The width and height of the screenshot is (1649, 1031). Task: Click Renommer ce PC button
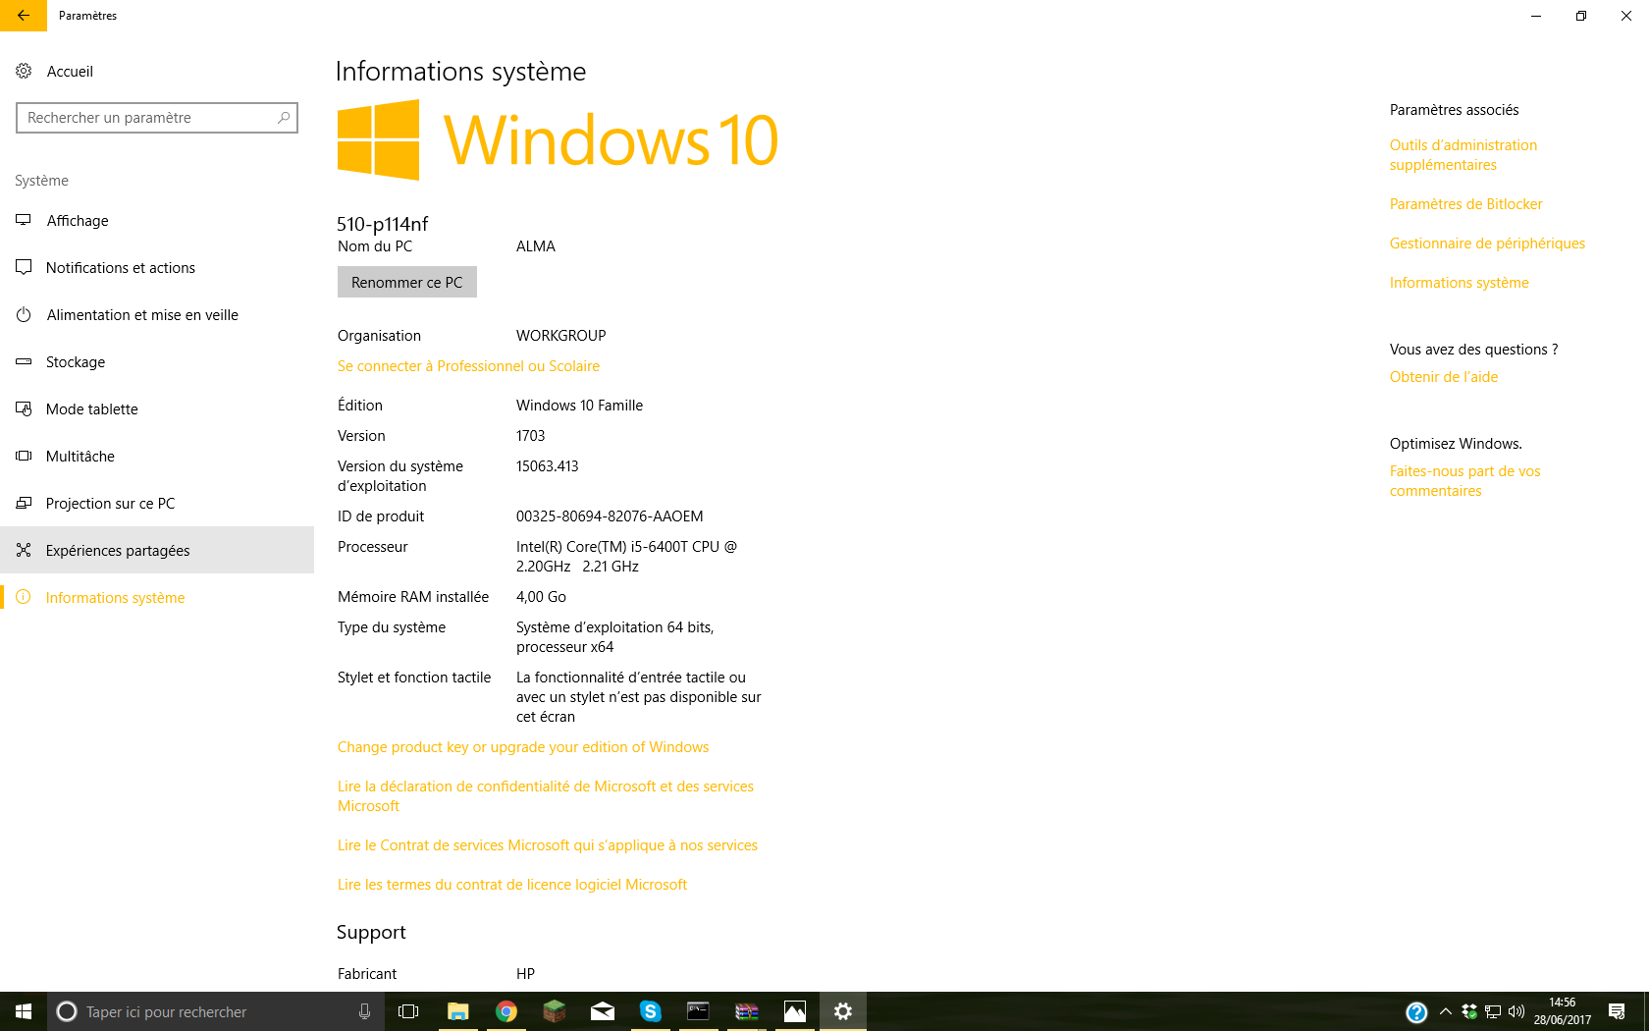(407, 282)
